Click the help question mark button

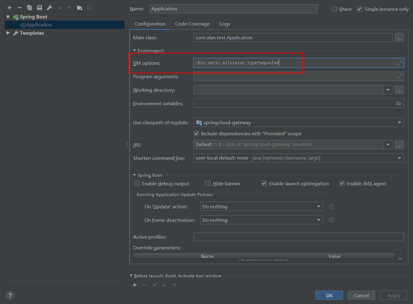tap(10, 295)
